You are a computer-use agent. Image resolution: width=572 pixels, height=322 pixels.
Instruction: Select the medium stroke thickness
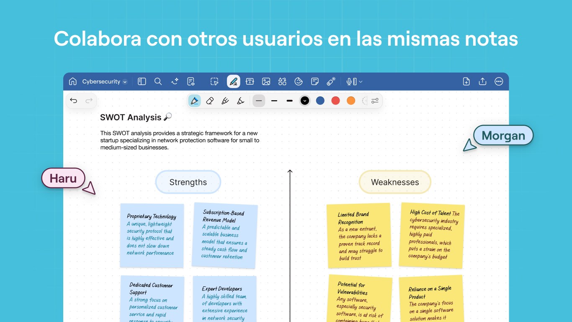click(274, 101)
